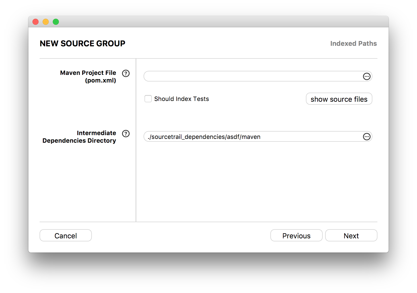Click the show source files button

tap(339, 99)
